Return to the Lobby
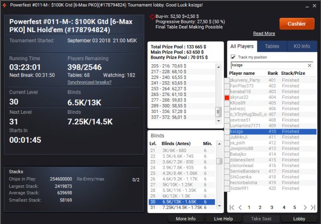 299,218
